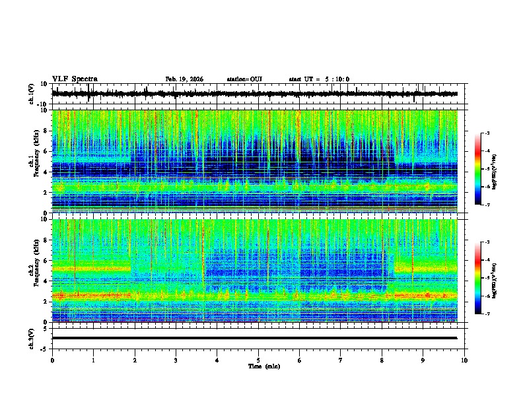Click the 'ch.3(V)' axis label
This screenshot has height=404, width=523.
(32, 339)
